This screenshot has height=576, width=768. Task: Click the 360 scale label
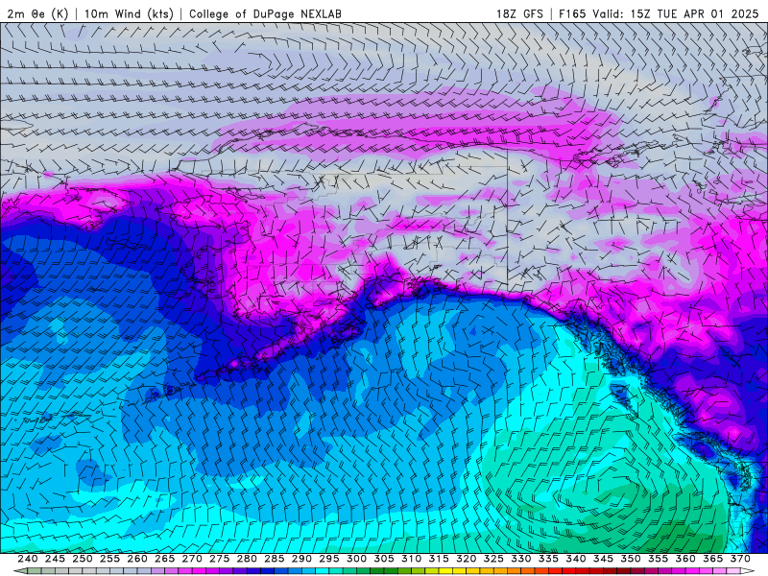[685, 559]
